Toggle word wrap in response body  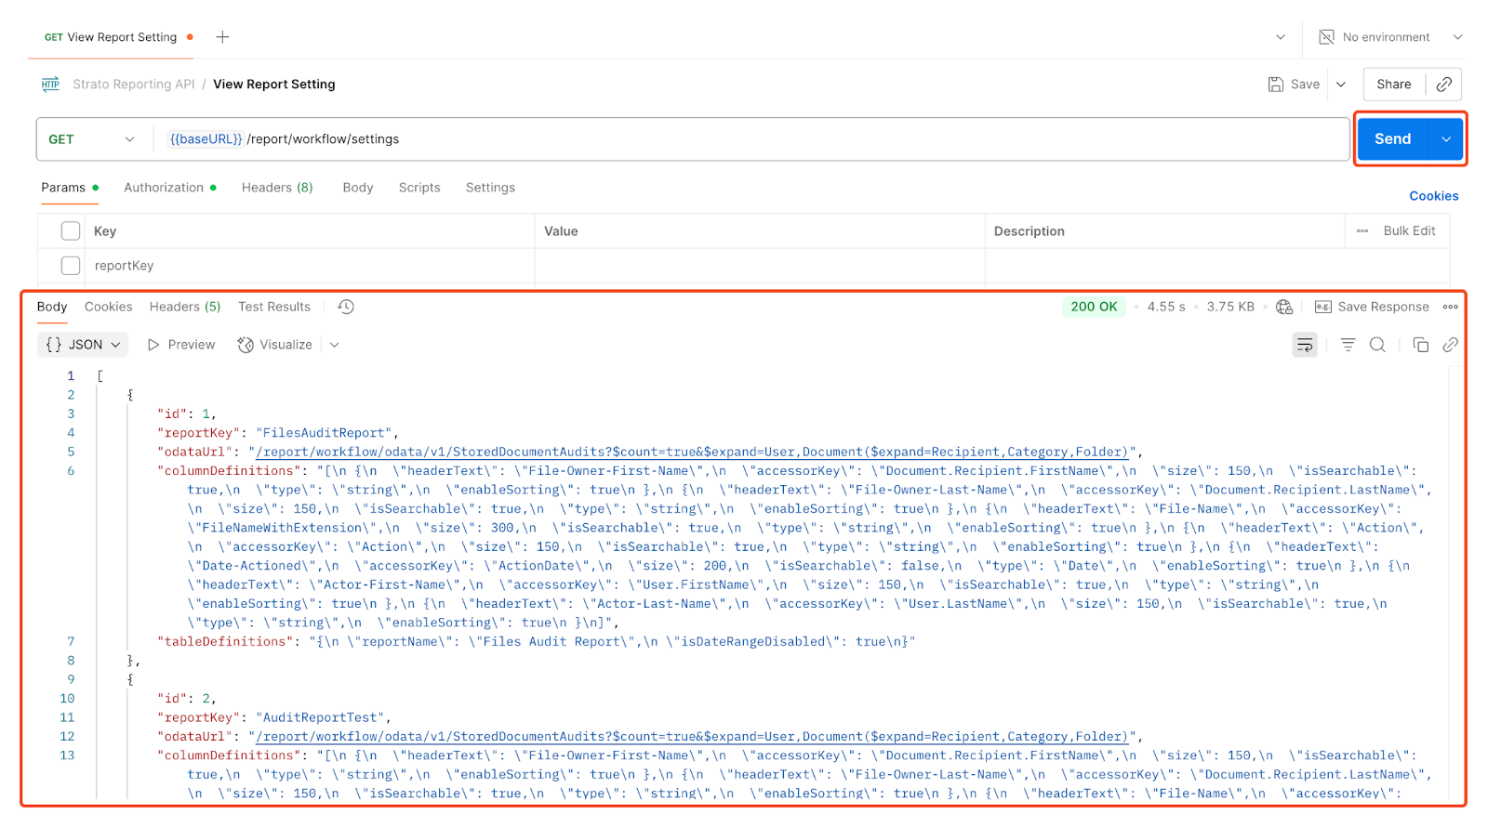tap(1305, 345)
